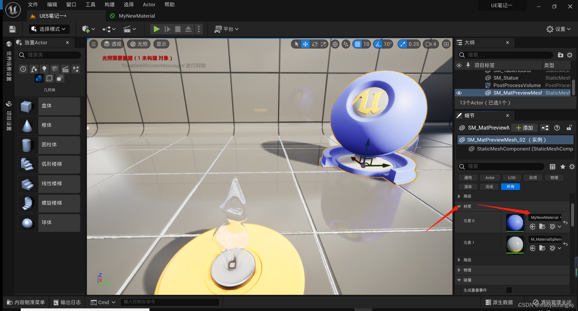Toggle visibility eye of SM_MatPreviewMesh row
This screenshot has width=578, height=311.
point(459,93)
